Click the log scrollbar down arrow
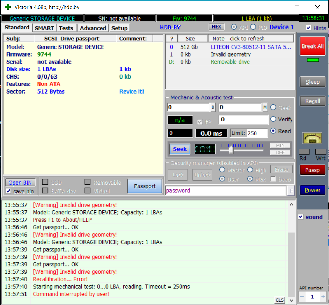 [x=291, y=300]
